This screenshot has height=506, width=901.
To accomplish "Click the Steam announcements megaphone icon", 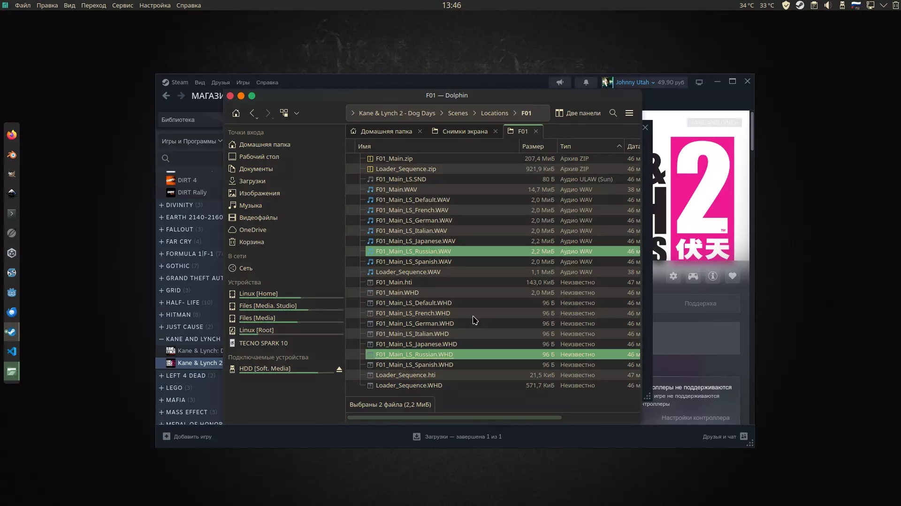I will click(x=560, y=82).
